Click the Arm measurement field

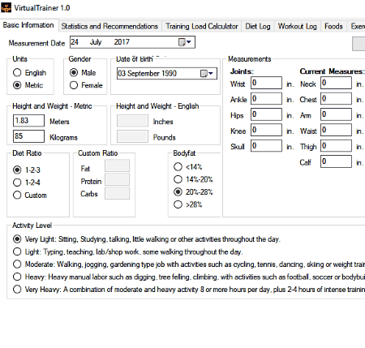click(x=336, y=114)
